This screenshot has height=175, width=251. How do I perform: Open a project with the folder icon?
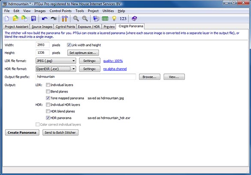tap(15, 19)
